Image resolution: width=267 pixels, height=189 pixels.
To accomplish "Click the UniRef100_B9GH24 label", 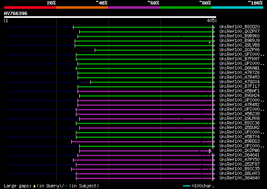I will 239,96.
